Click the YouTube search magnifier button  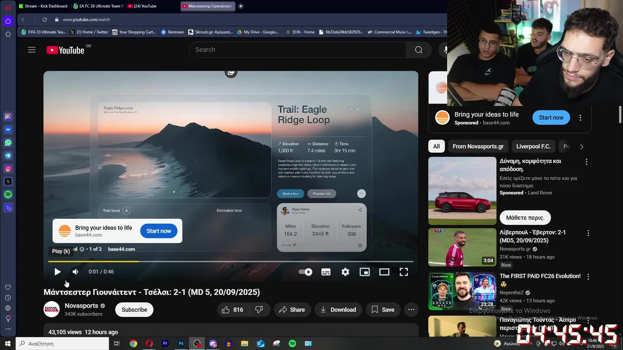[x=419, y=50]
